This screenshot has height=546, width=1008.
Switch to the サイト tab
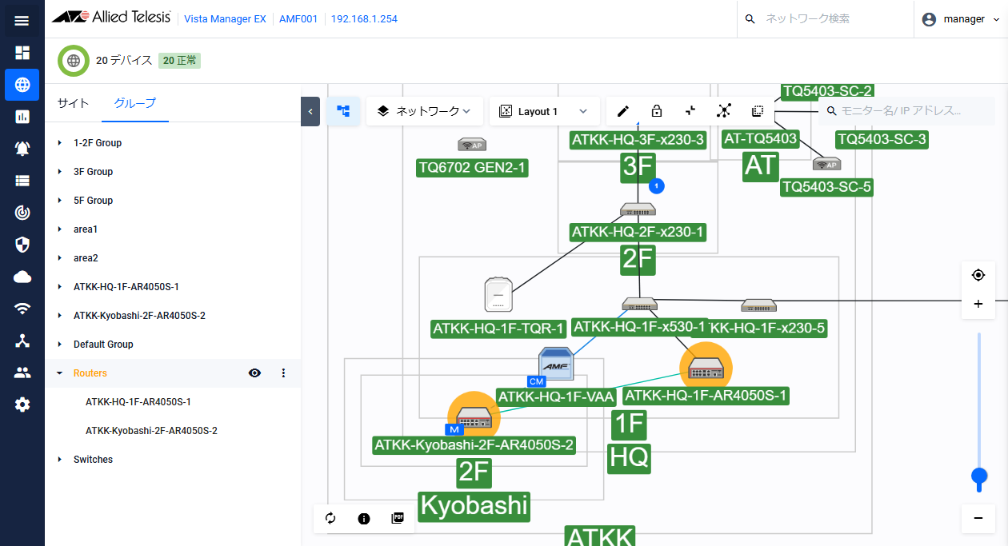click(x=73, y=102)
